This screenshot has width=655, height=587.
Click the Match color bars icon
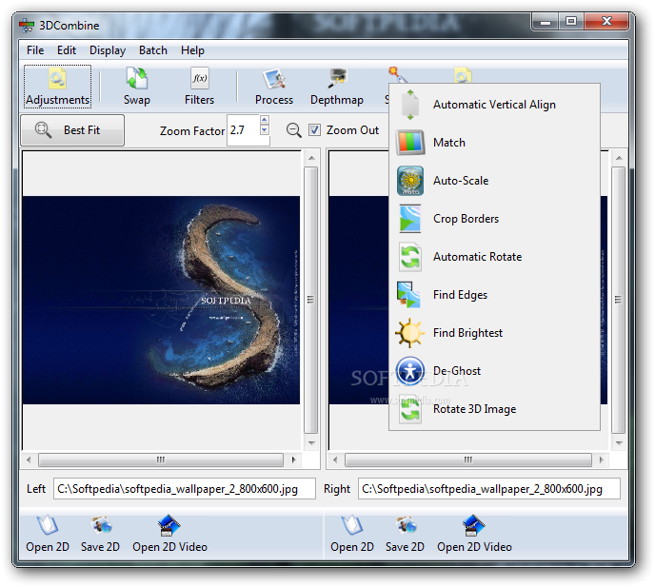410,143
